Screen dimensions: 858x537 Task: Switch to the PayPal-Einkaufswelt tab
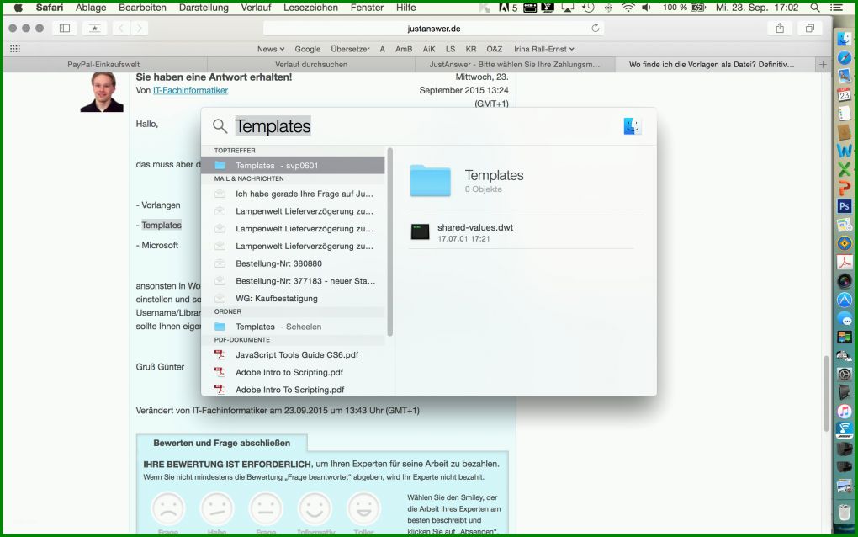point(104,65)
